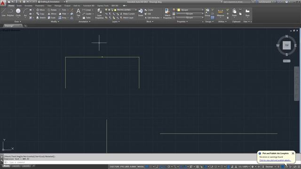Select the Stretch tool
301x169 pixels.
coord(41,18)
